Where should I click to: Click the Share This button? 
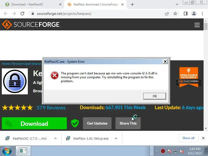coord(128,123)
